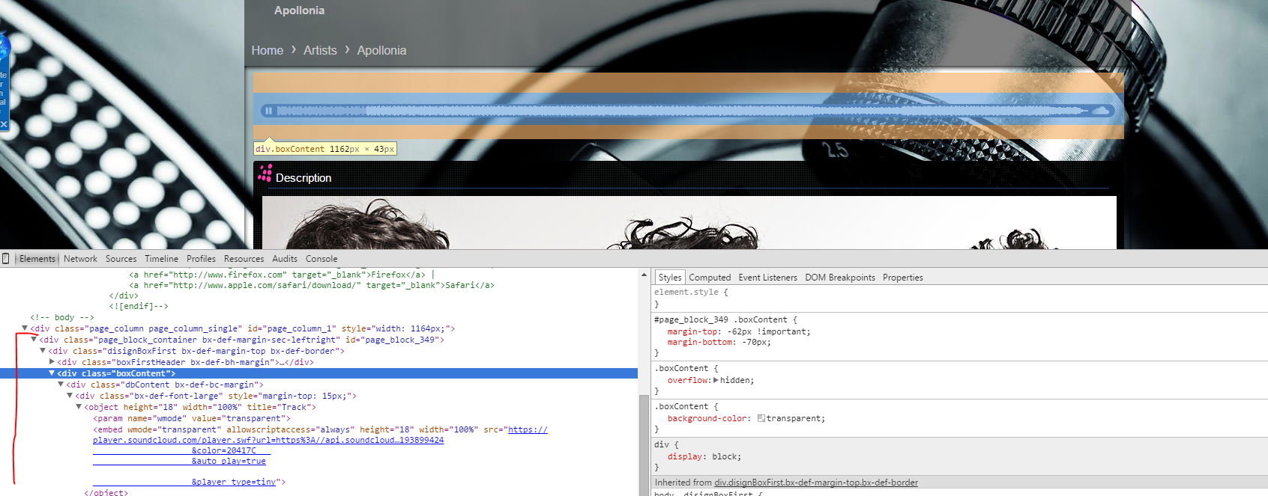1268x496 pixels.
Task: Go to Home breadcrumb link
Action: (x=268, y=51)
